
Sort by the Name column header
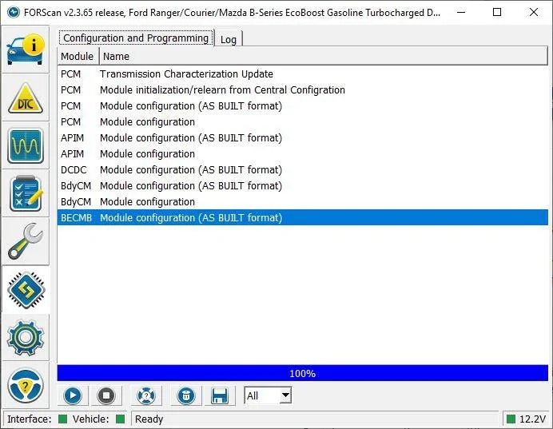point(323,57)
